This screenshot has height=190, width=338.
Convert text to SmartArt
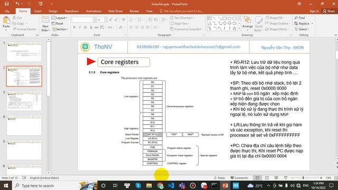tap(186, 29)
